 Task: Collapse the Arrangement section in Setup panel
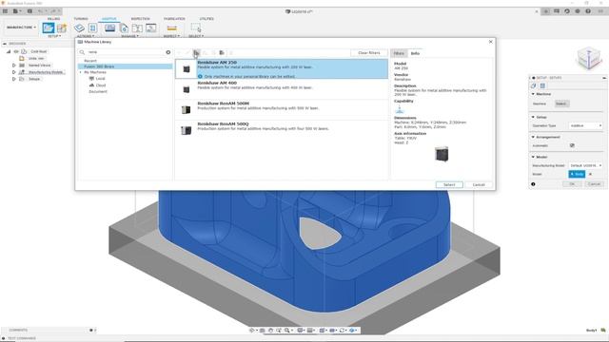tap(533, 137)
